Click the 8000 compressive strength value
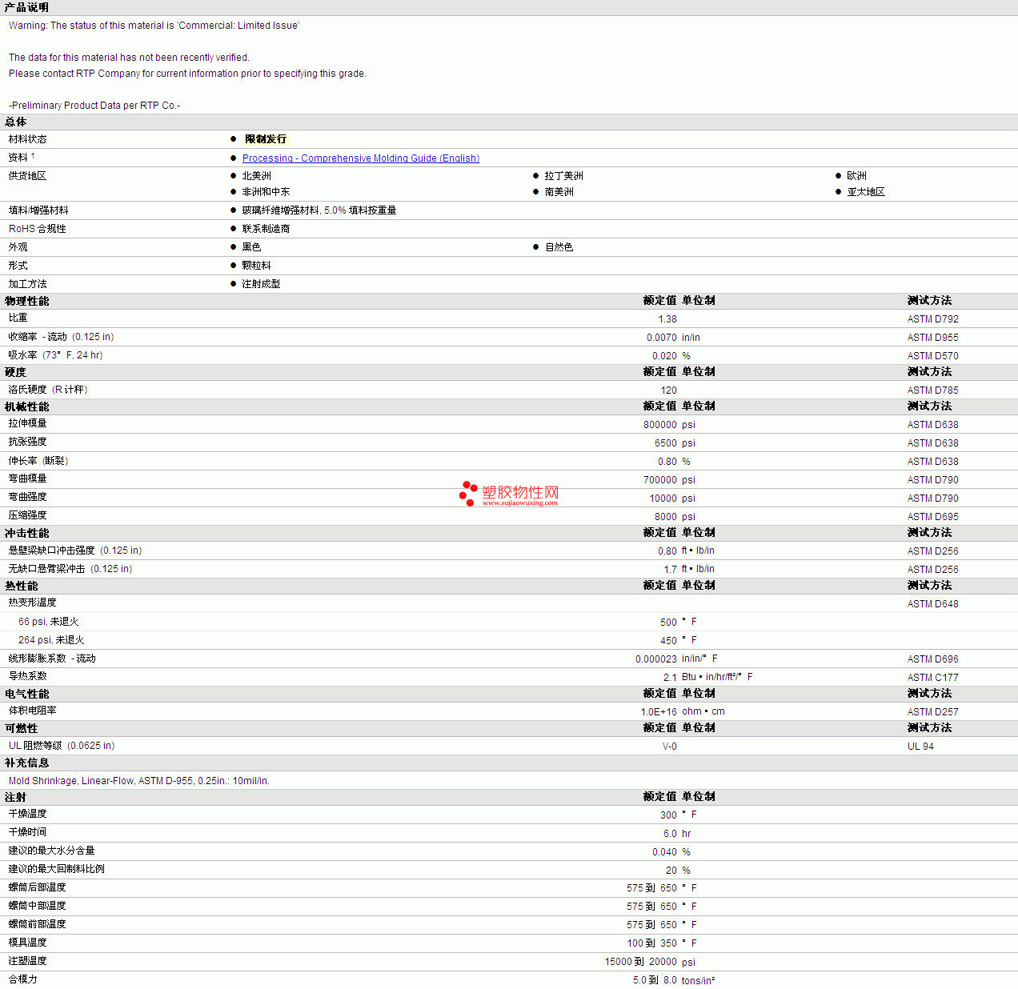This screenshot has width=1018, height=989. 666,517
